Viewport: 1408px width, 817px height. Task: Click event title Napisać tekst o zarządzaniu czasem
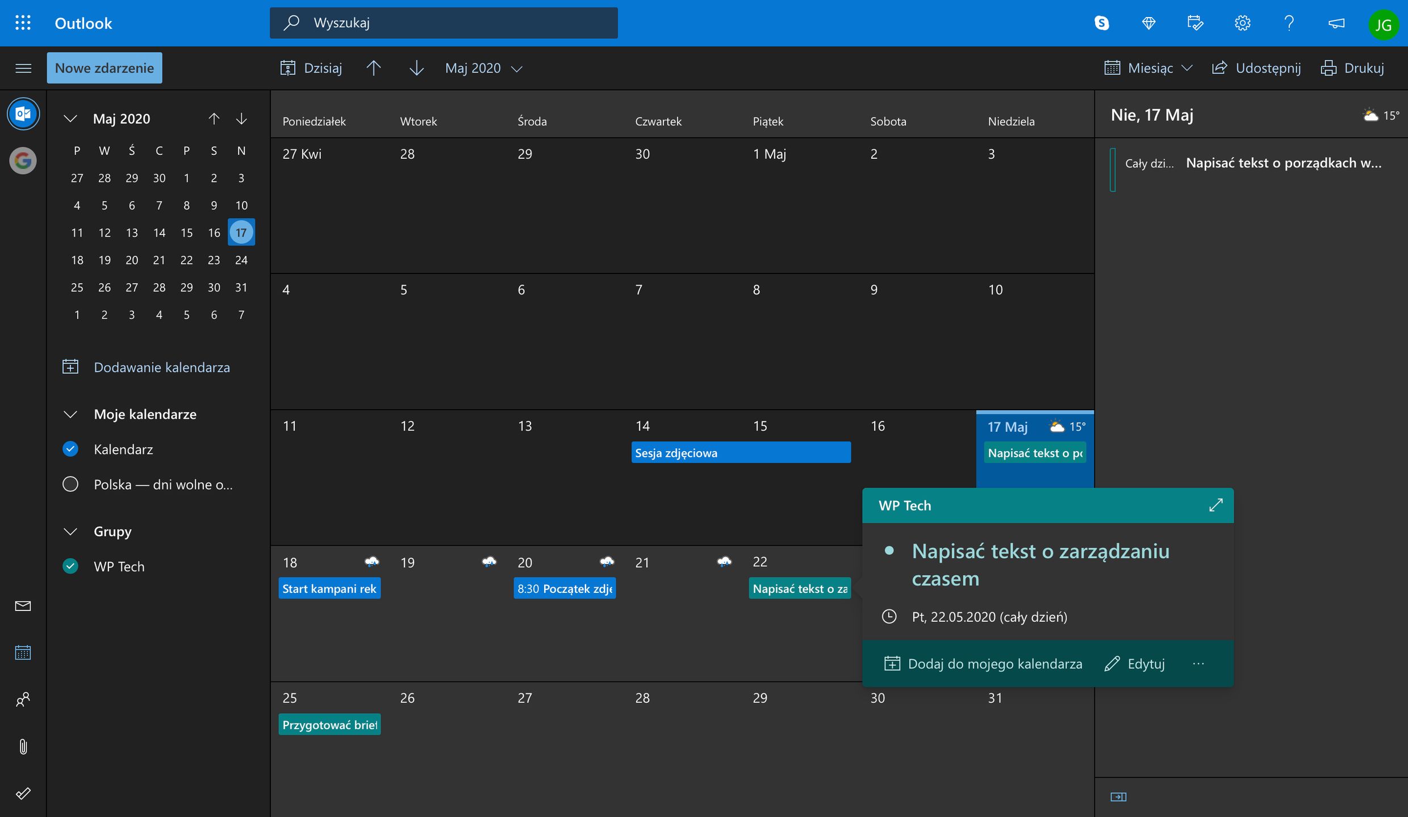tap(1041, 565)
